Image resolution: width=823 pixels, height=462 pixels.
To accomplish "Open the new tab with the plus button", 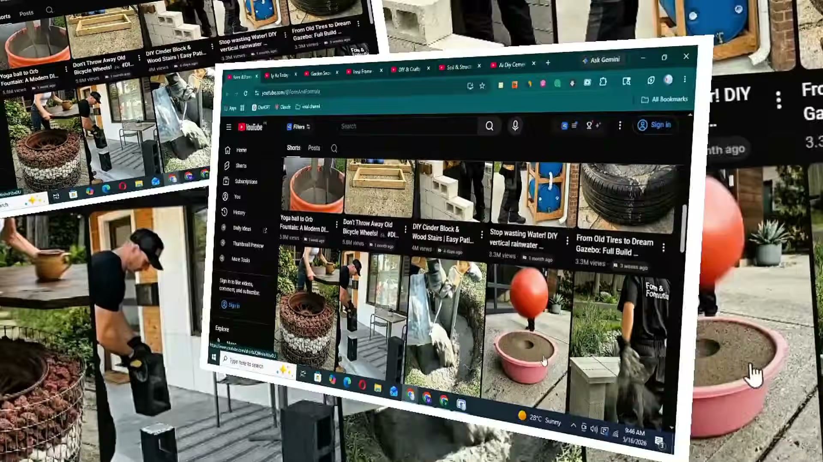I will point(548,63).
